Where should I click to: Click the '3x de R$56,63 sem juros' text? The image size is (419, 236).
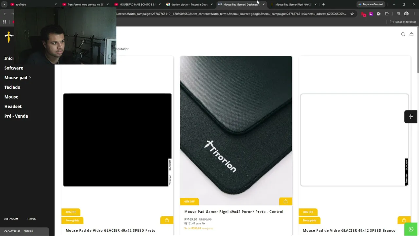pos(199,228)
